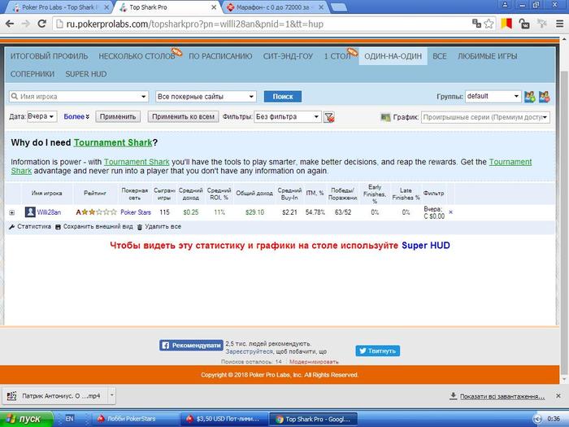The height and width of the screenshot is (427, 569).
Task: Click the Статистика wrench icon
Action: (11, 227)
